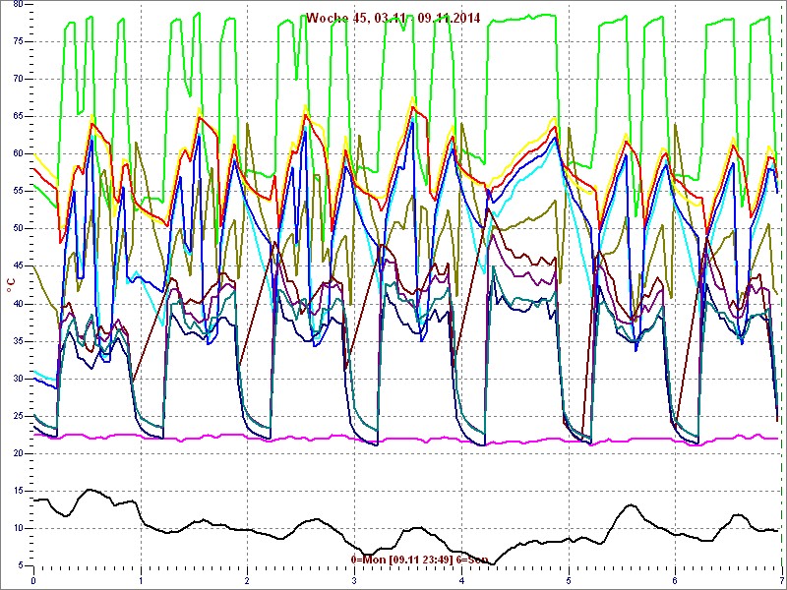Click the y-axis label '40'
This screenshot has height=590, width=787.
click(17, 304)
